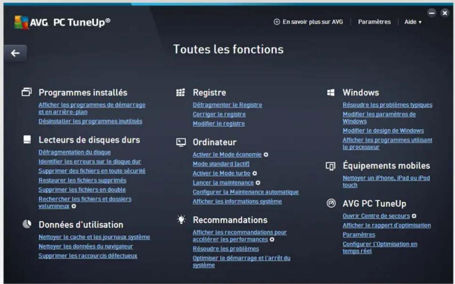Open Afficher les informations système
Screen dimensions: 455x284
237,202
